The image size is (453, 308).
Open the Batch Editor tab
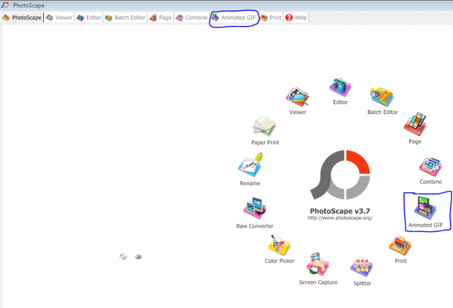click(x=125, y=17)
